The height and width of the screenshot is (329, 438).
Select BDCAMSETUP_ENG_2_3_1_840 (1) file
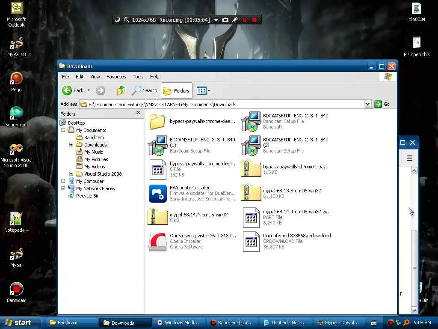(192, 145)
